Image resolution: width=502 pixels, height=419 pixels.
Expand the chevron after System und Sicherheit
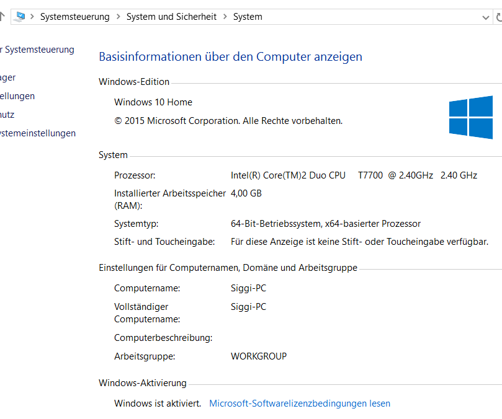(x=225, y=17)
